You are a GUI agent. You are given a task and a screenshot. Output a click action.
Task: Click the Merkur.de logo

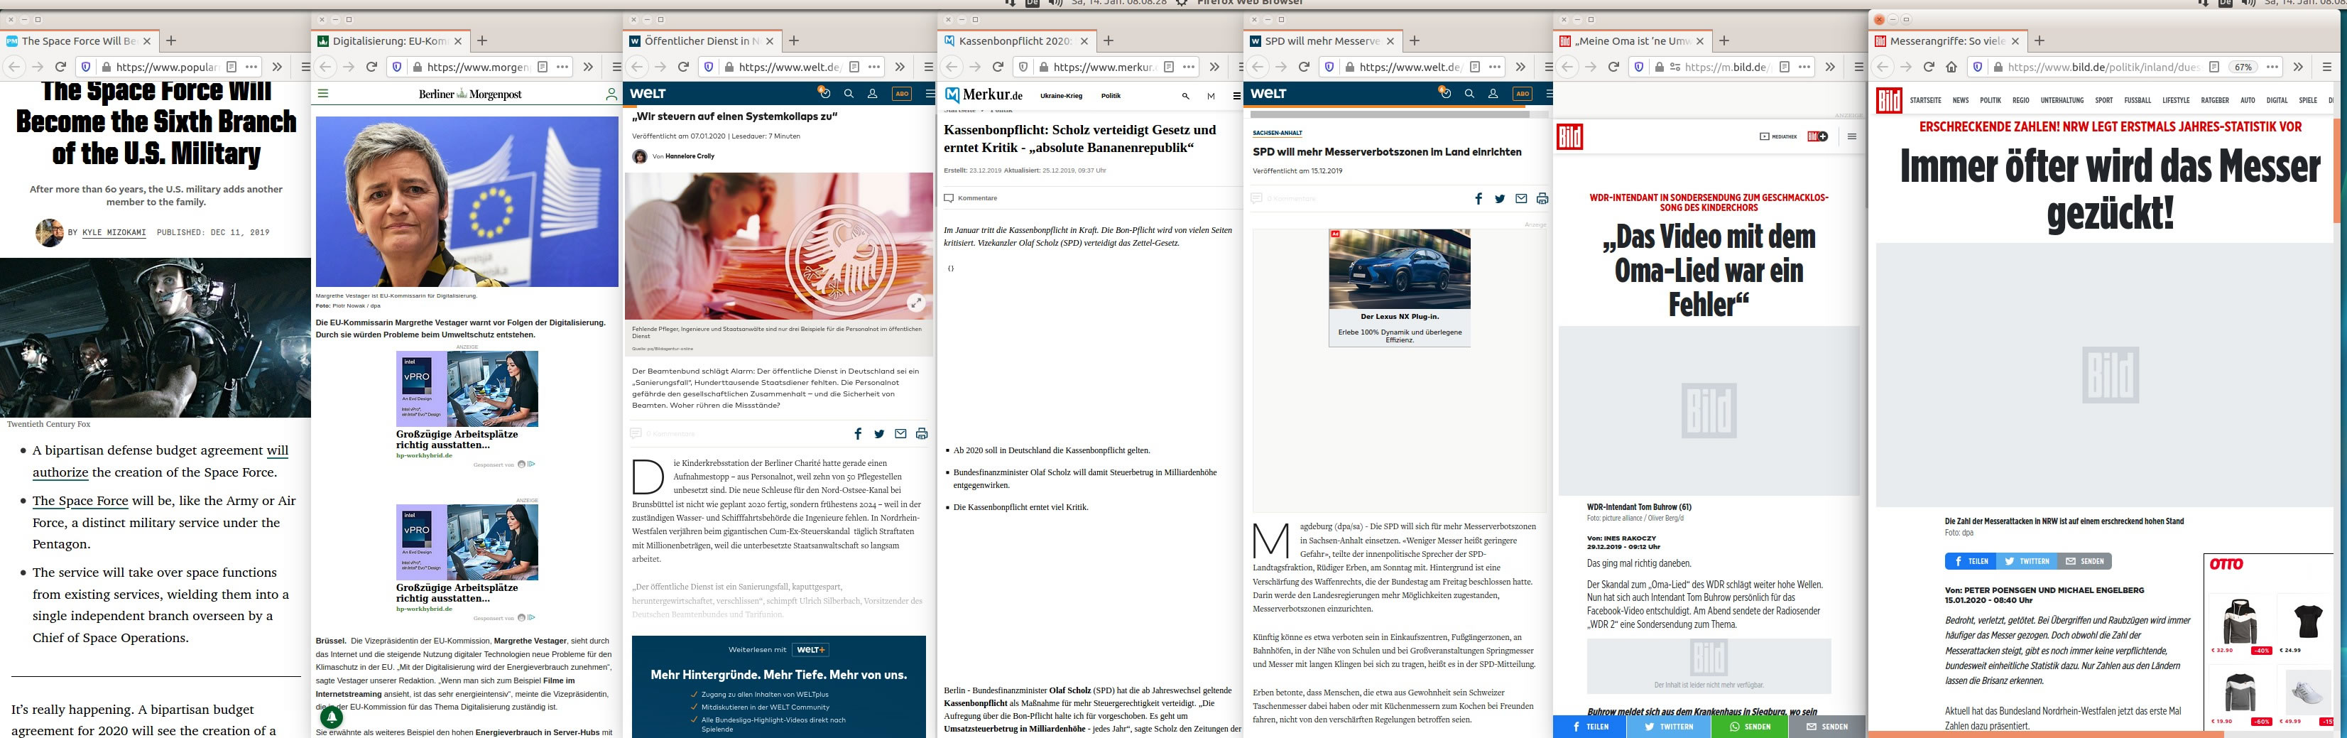coord(984,94)
